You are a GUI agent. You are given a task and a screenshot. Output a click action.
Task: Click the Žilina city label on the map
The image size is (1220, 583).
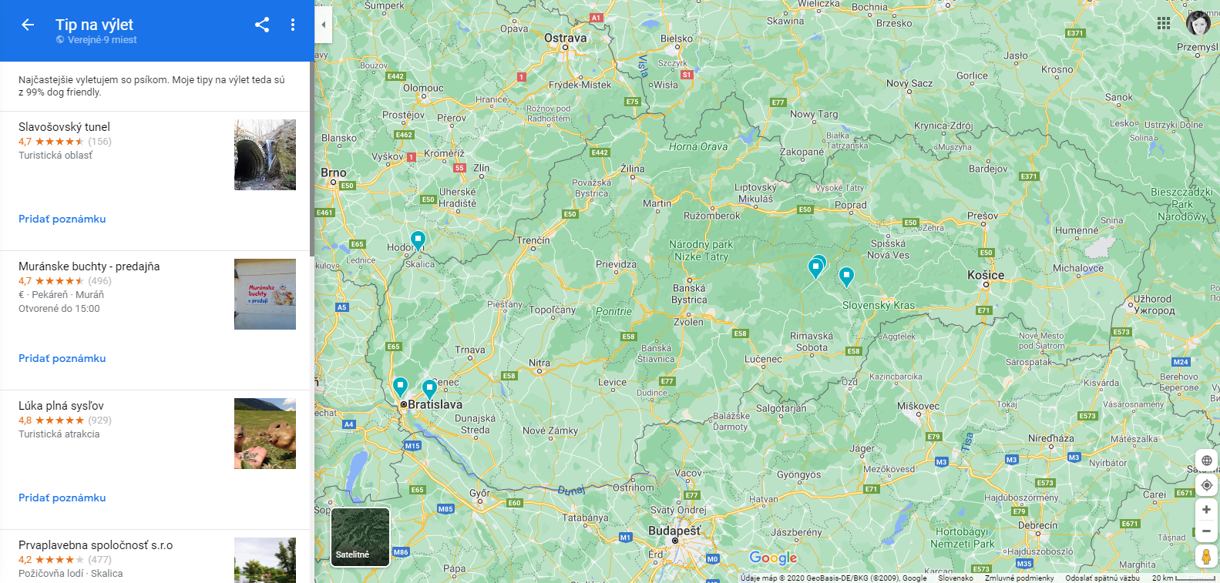633,169
